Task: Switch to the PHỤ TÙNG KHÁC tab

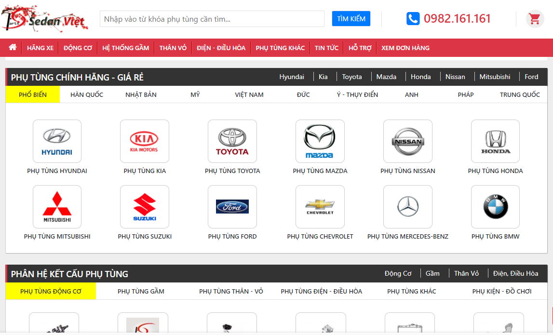Action: (412, 291)
